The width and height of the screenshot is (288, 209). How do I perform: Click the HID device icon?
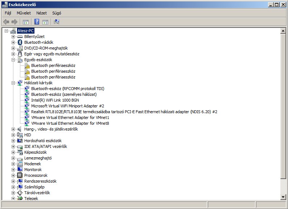point(20,135)
